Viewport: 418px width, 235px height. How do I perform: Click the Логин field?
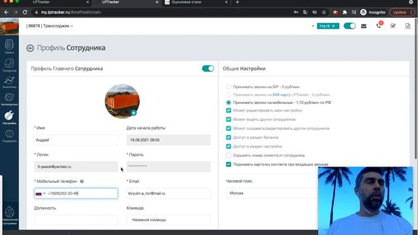(76, 166)
